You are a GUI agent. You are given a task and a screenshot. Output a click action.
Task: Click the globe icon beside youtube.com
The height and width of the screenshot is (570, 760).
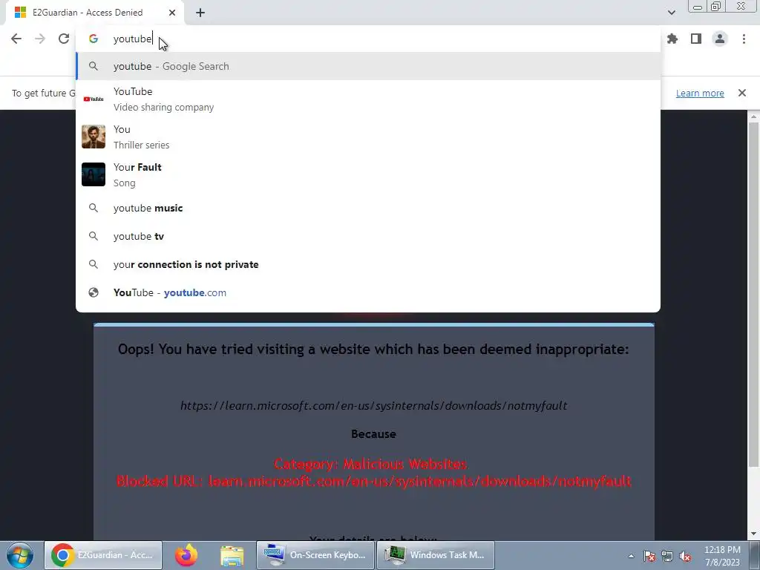click(94, 292)
